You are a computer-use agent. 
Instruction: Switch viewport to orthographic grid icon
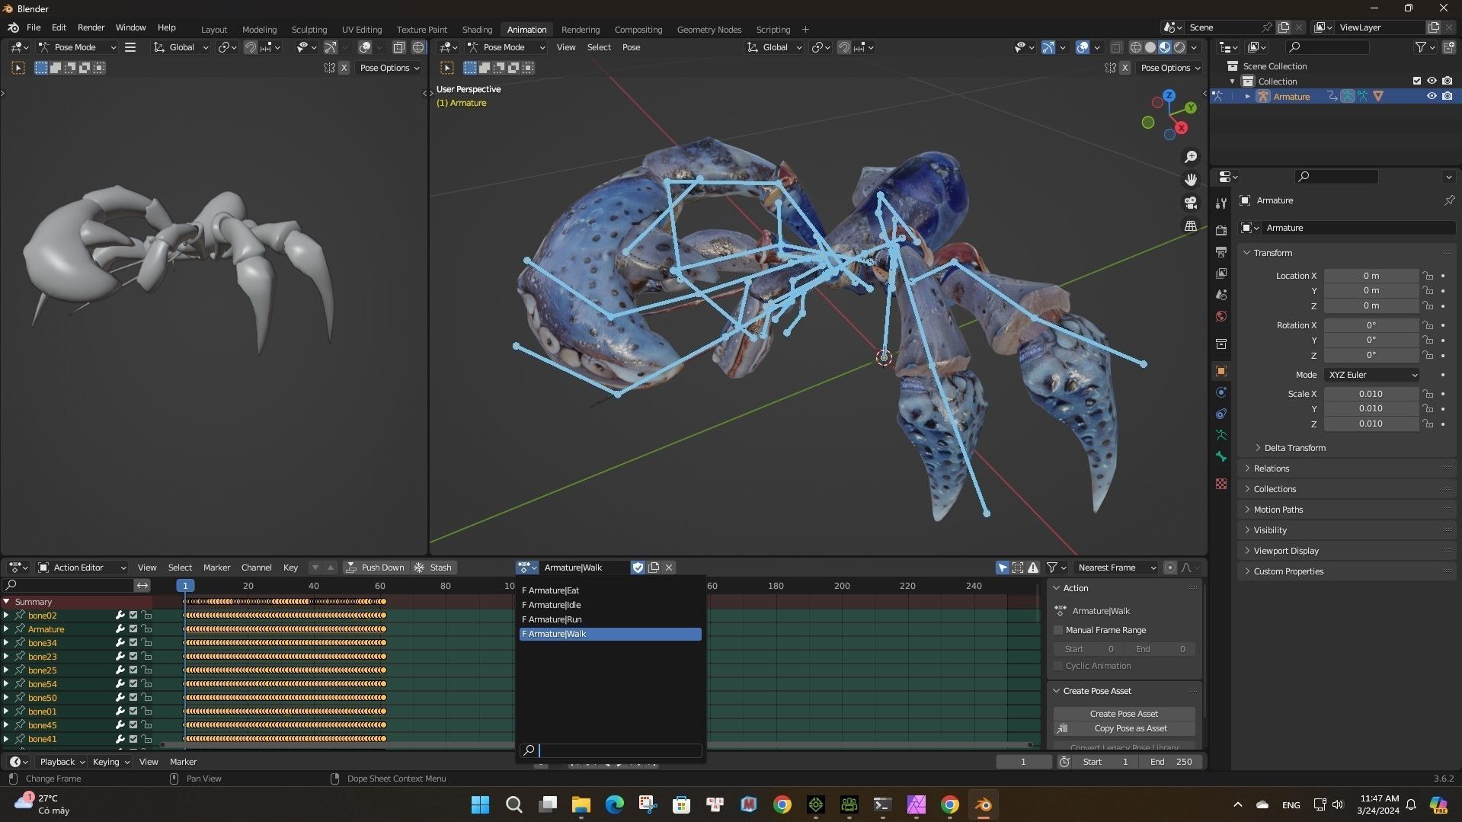click(x=1190, y=226)
